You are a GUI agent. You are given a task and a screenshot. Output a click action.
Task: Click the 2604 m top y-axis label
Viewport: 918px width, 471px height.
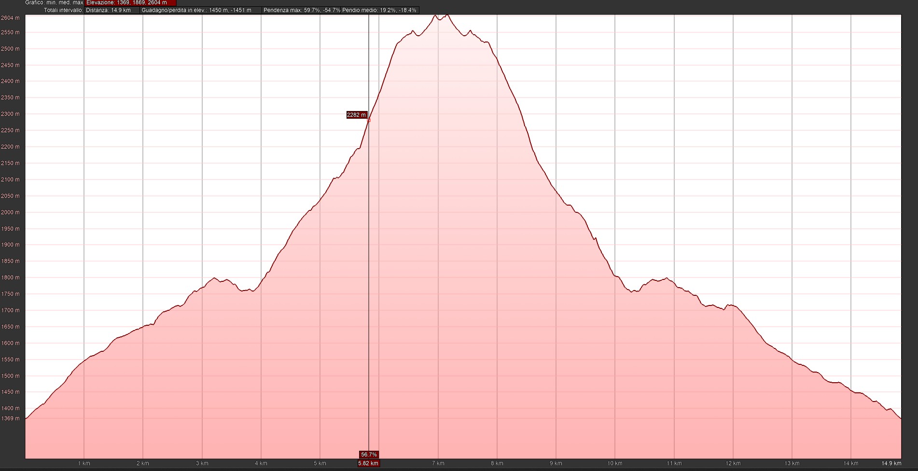pyautogui.click(x=10, y=18)
